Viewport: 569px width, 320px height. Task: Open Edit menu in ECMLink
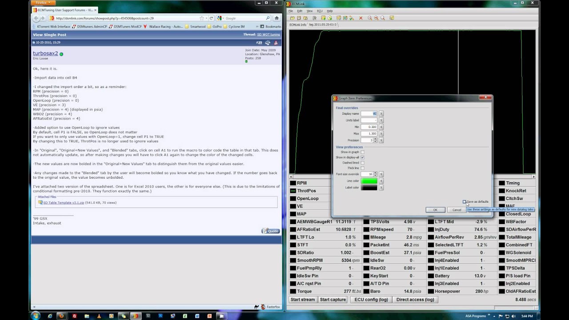pos(300,11)
